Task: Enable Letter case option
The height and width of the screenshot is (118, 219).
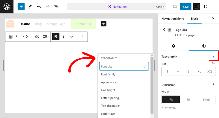Action: [124, 114]
